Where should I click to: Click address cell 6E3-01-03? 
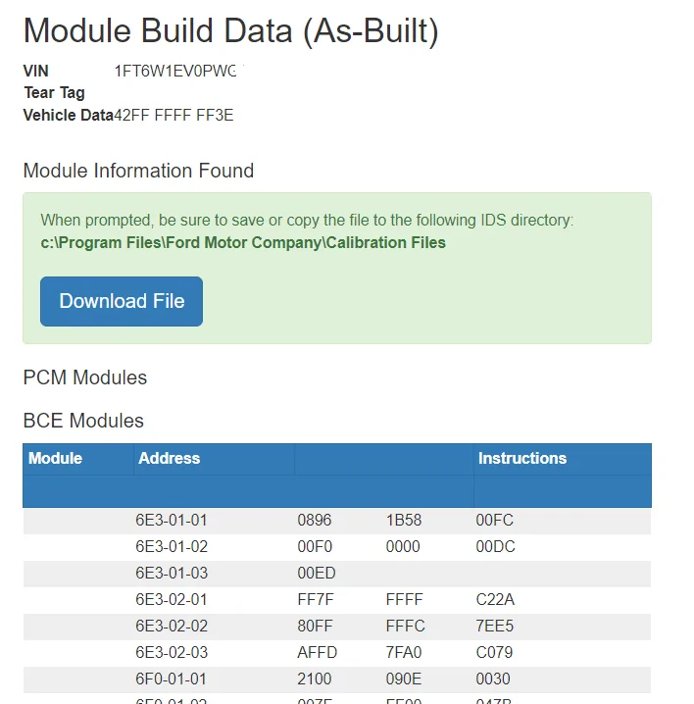click(x=172, y=573)
